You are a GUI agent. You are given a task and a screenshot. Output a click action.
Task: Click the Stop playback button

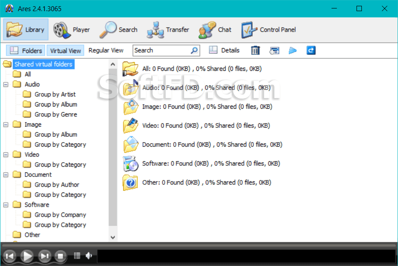[x=60, y=256]
